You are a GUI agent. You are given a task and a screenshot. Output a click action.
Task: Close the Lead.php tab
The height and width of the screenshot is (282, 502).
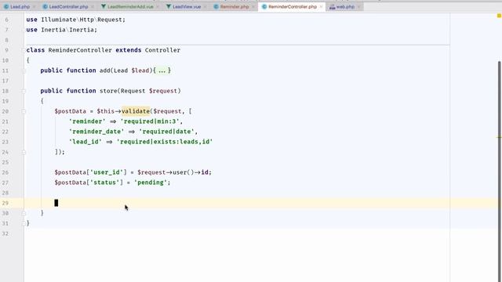(x=34, y=7)
